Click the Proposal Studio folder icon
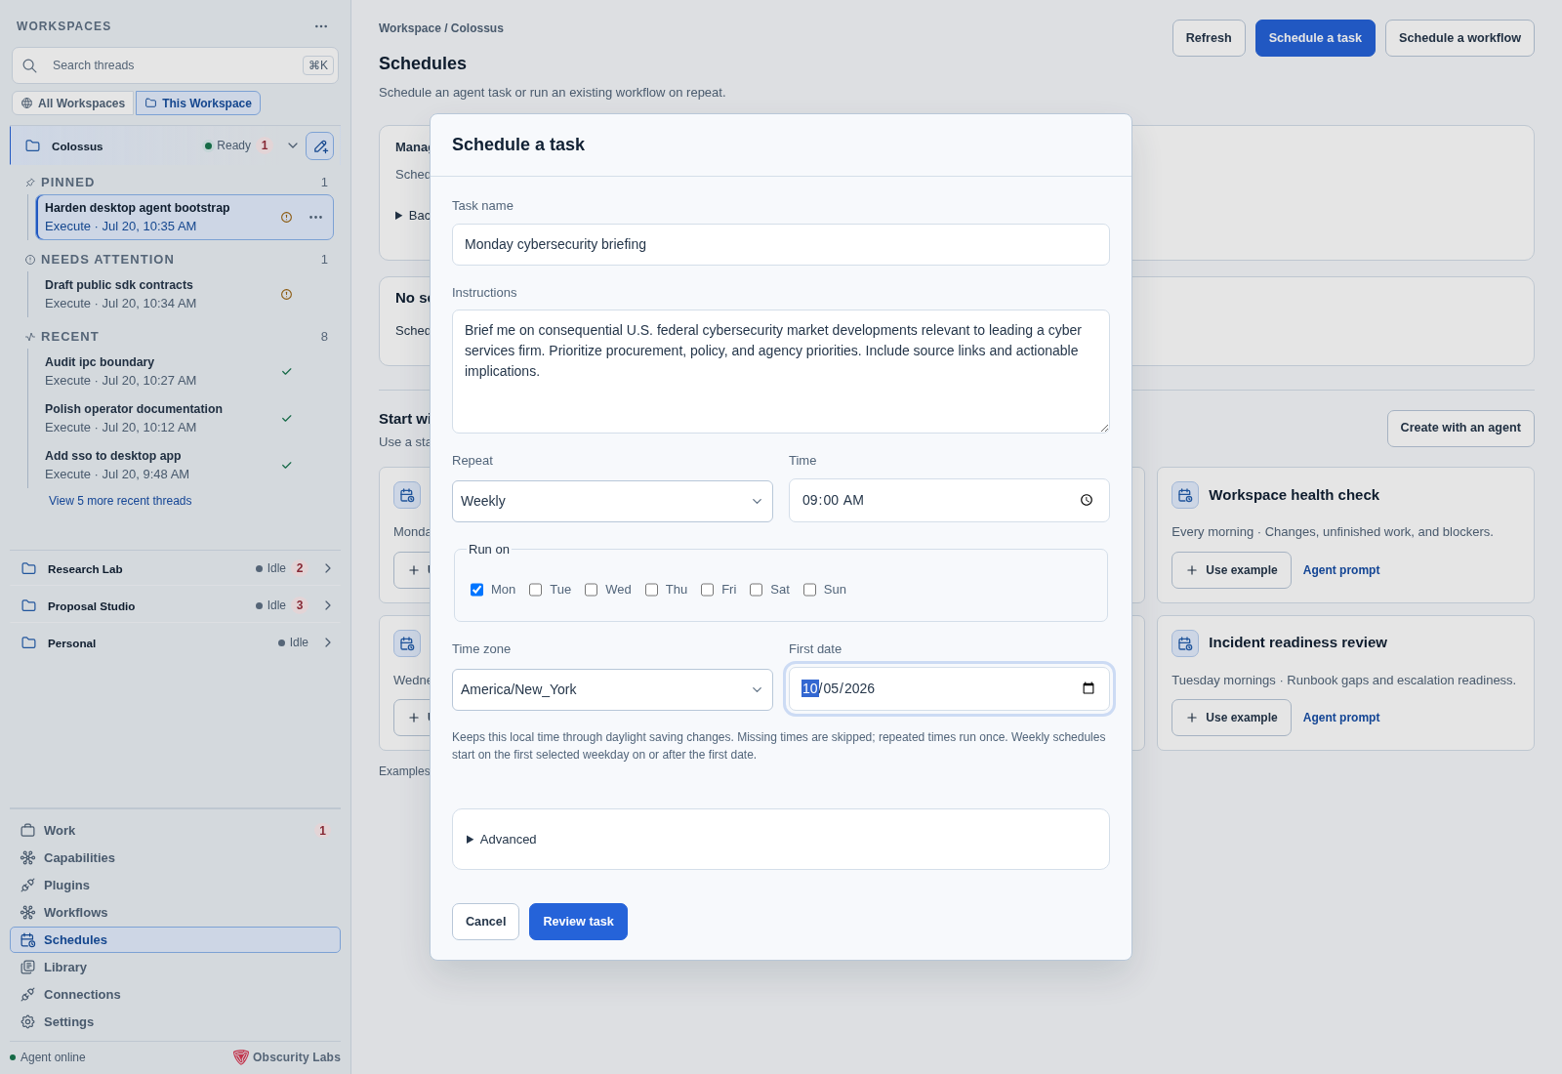The image size is (1562, 1074). (x=29, y=605)
